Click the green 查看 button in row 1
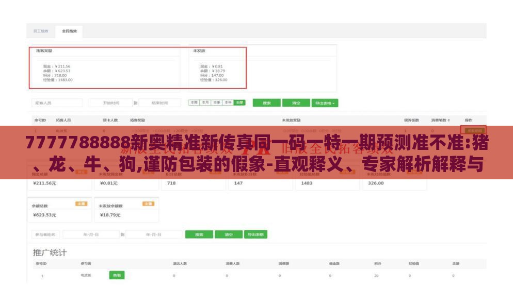The width and height of the screenshot is (513, 305). pyautogui.click(x=117, y=275)
